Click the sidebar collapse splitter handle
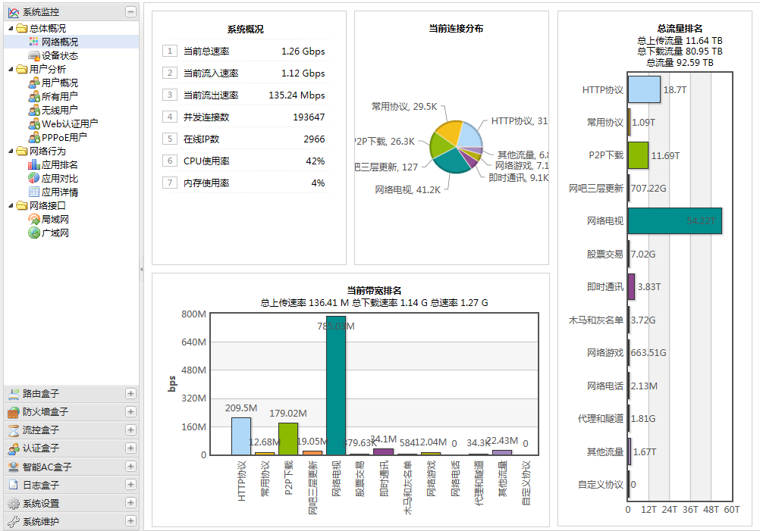Image resolution: width=760 pixels, height=531 pixels. click(142, 269)
